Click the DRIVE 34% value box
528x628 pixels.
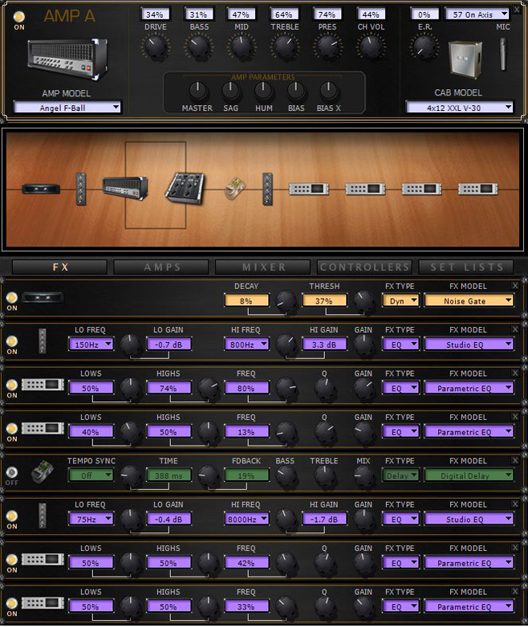155,14
